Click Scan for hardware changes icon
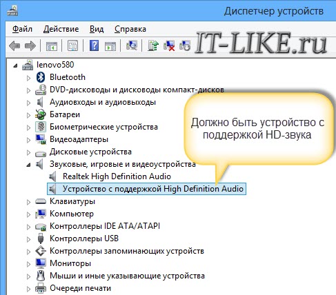 [x=132, y=45]
